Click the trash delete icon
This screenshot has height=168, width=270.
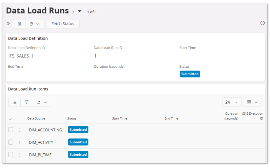[x=19, y=24]
